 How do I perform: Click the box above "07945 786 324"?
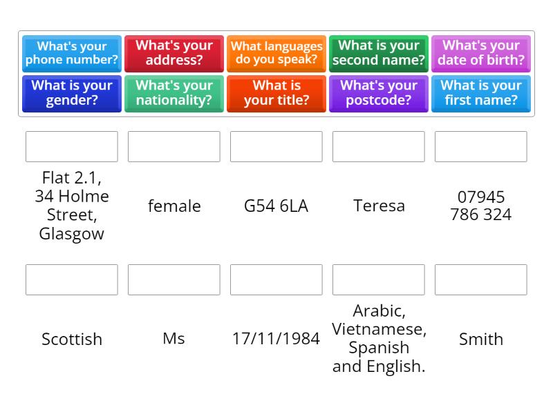pos(481,146)
